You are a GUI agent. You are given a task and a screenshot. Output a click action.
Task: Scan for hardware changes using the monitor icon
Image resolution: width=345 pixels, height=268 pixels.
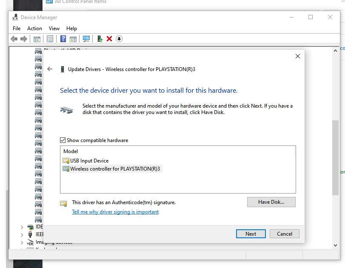tap(86, 39)
